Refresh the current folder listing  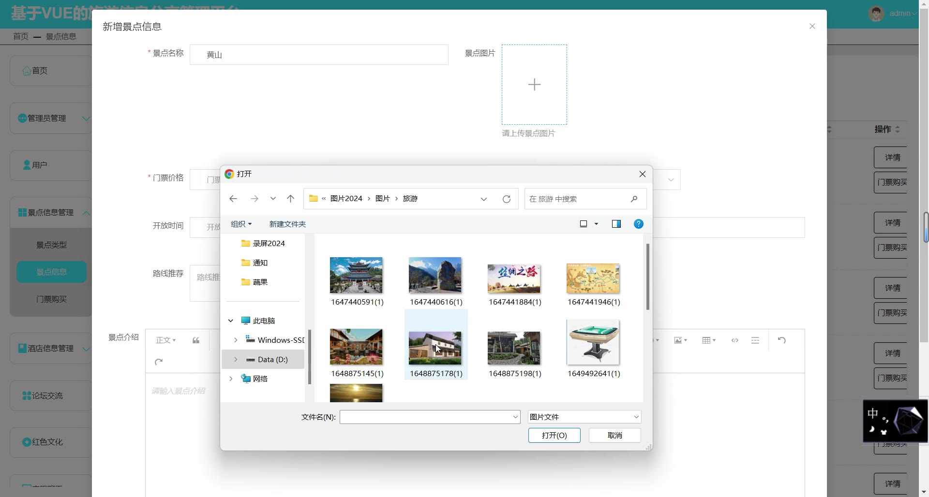(x=507, y=199)
